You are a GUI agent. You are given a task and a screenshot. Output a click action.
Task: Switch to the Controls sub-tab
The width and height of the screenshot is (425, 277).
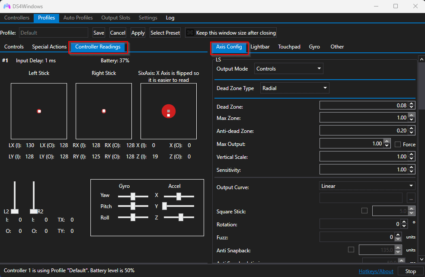tap(14, 47)
